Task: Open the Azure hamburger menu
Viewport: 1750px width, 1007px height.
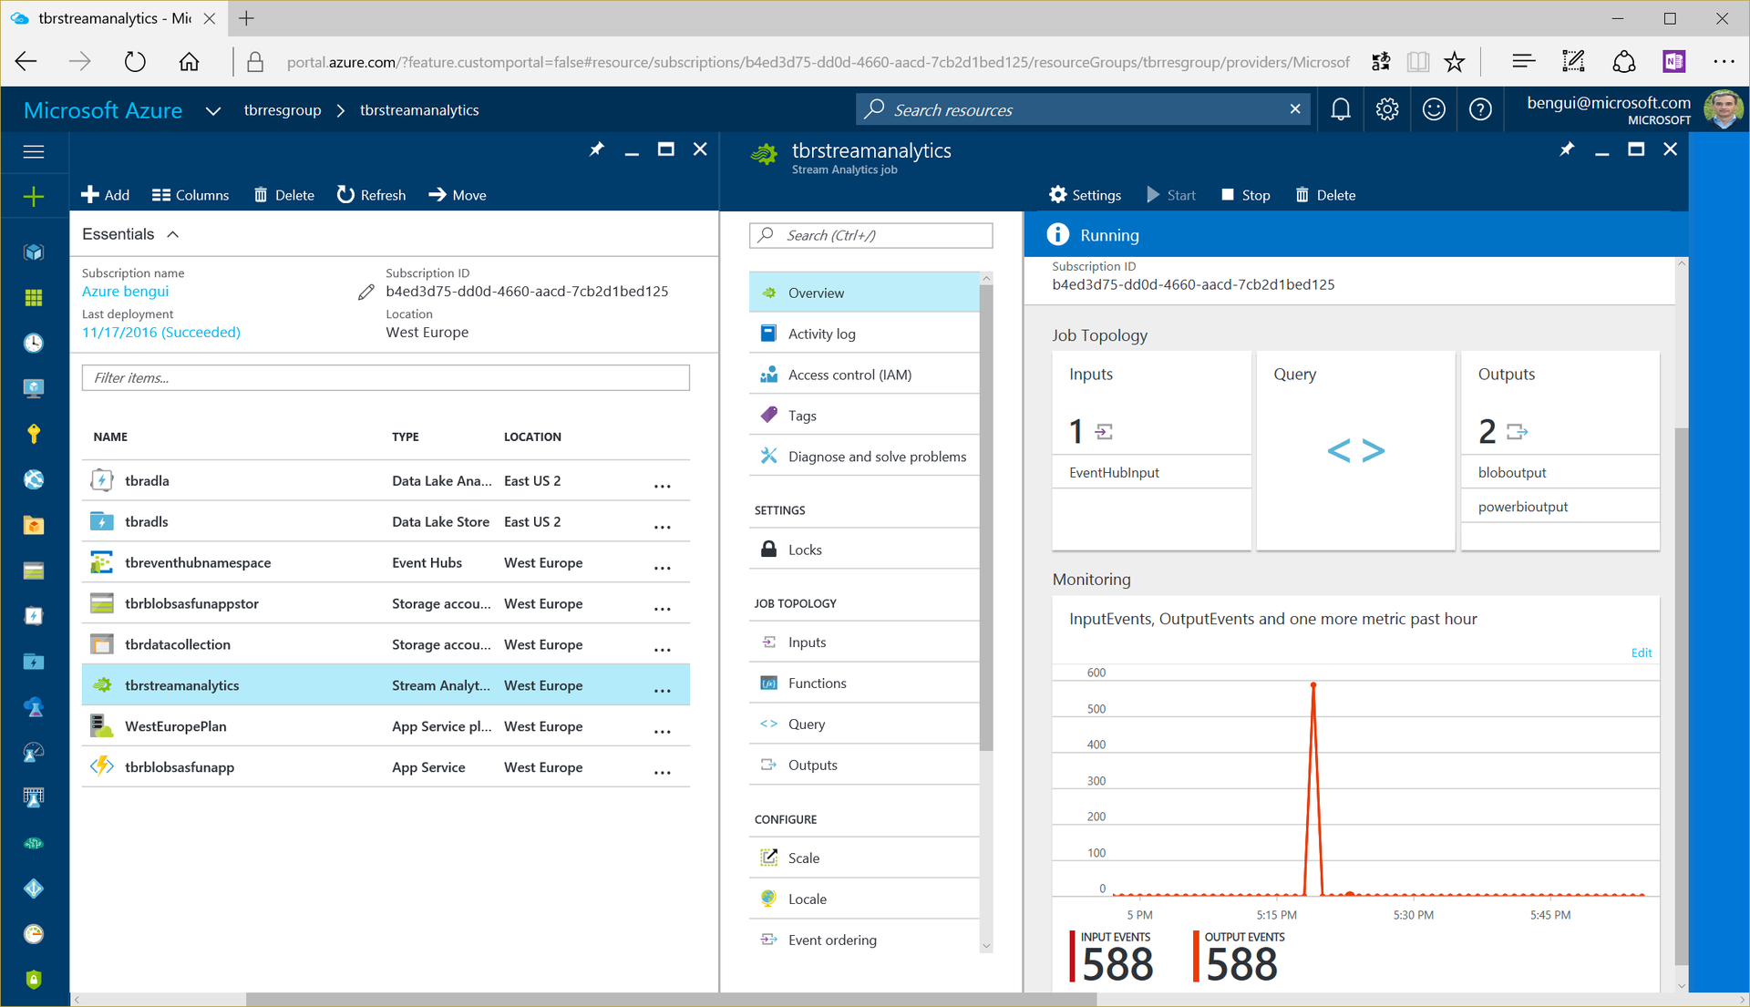Action: (x=34, y=151)
